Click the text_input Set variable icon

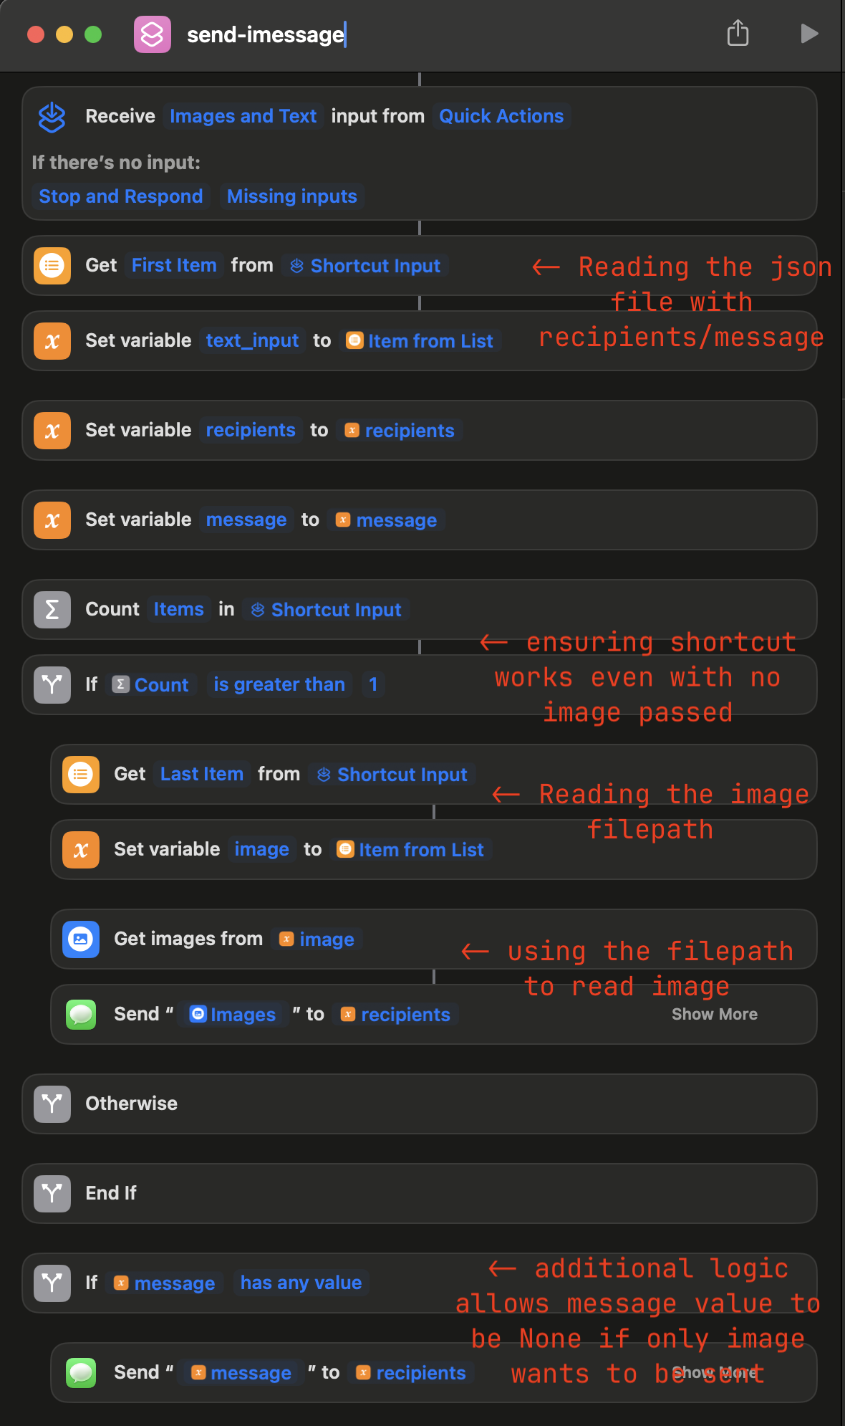pos(52,341)
